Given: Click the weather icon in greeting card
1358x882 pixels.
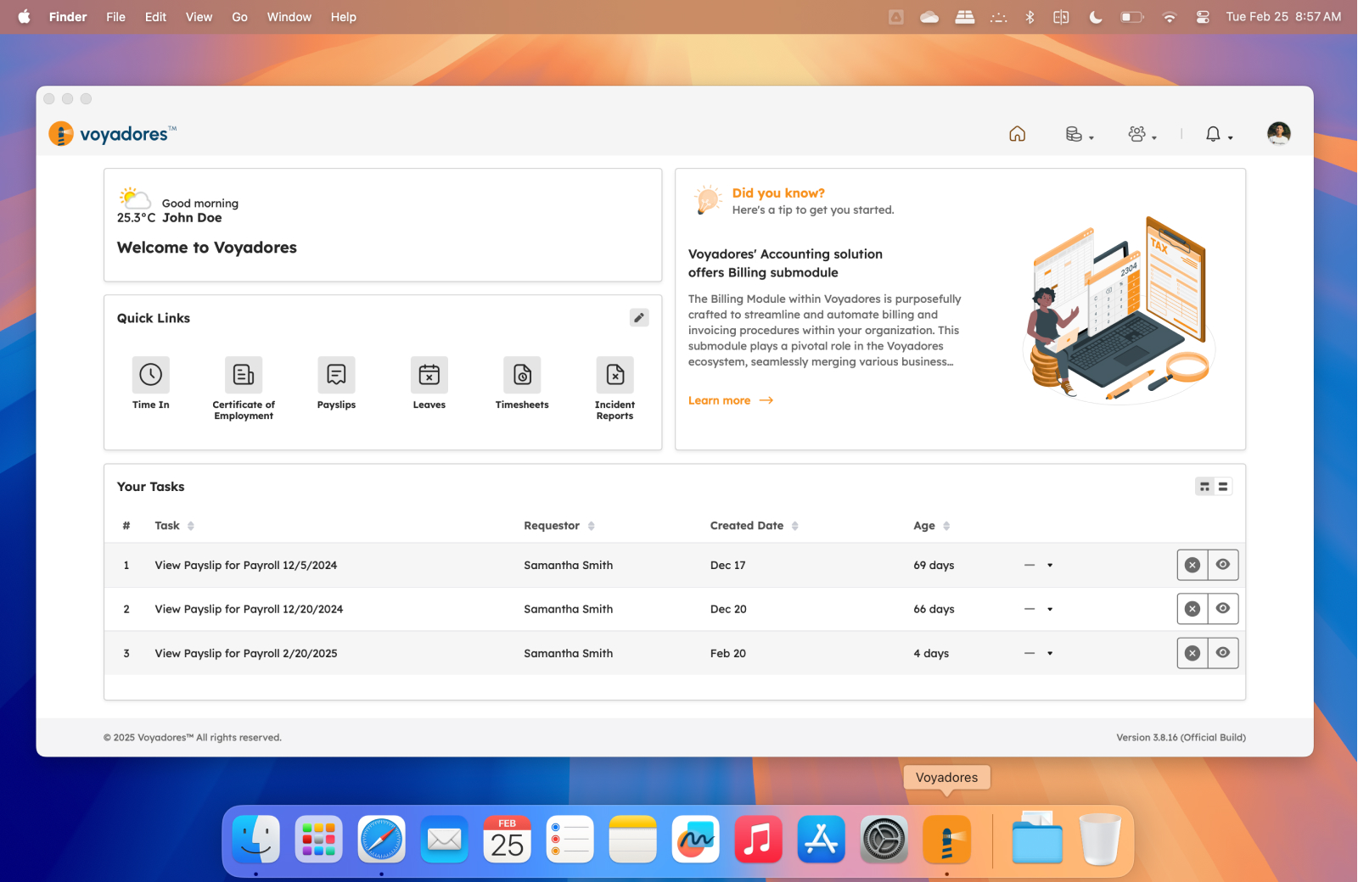Looking at the screenshot, I should 134,198.
